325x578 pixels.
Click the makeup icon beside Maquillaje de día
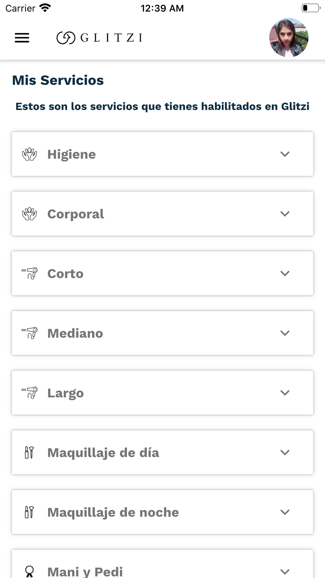(x=29, y=453)
